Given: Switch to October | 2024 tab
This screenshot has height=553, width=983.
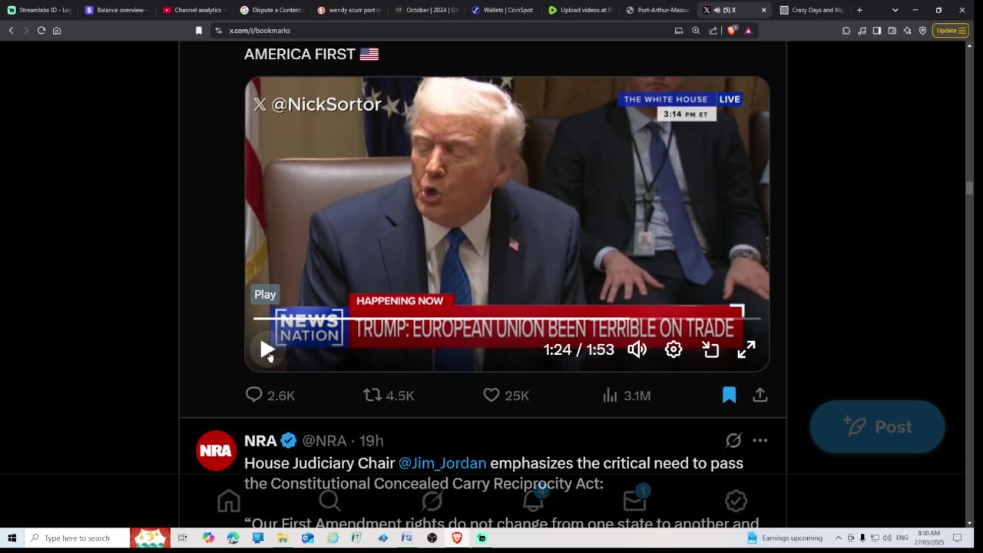Looking at the screenshot, I should click(x=427, y=10).
